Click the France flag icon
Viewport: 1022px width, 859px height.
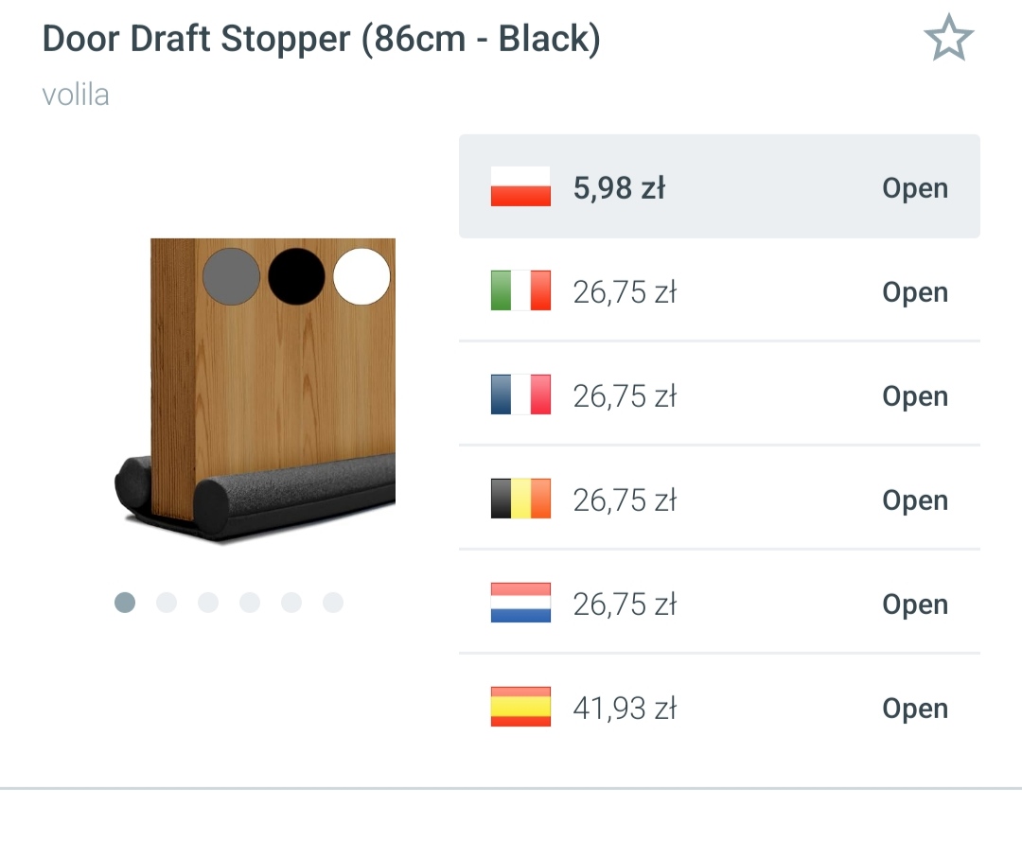(520, 394)
